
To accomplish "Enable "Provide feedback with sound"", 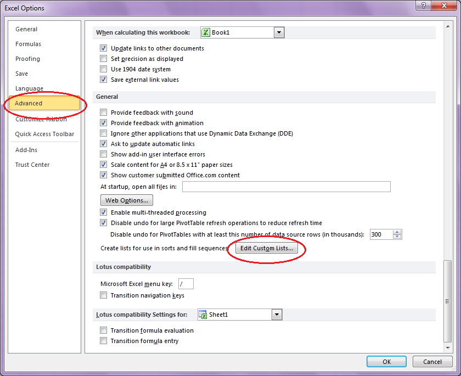I will pos(103,113).
